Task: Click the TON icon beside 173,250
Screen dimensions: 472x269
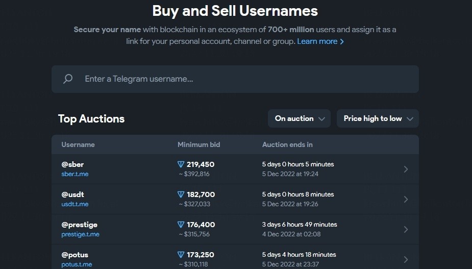Action: pyautogui.click(x=181, y=255)
